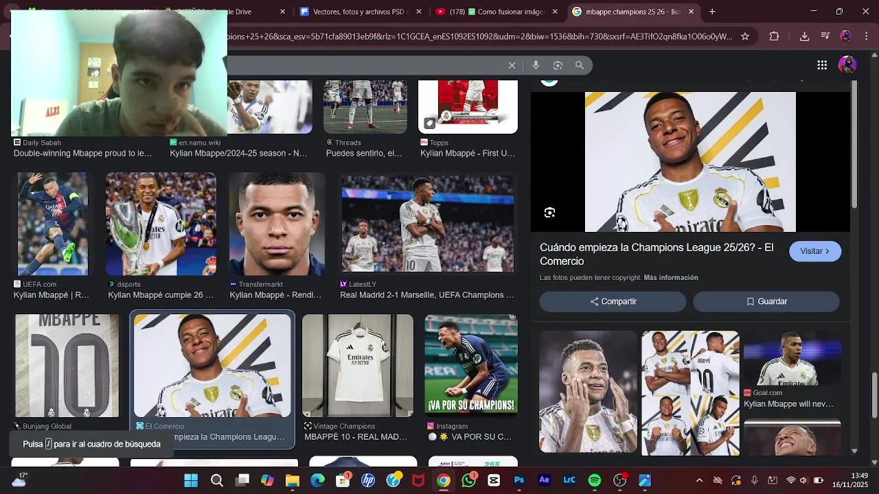
Task: Close the Vectores, fotos y archivos PSD tab
Action: tap(419, 12)
